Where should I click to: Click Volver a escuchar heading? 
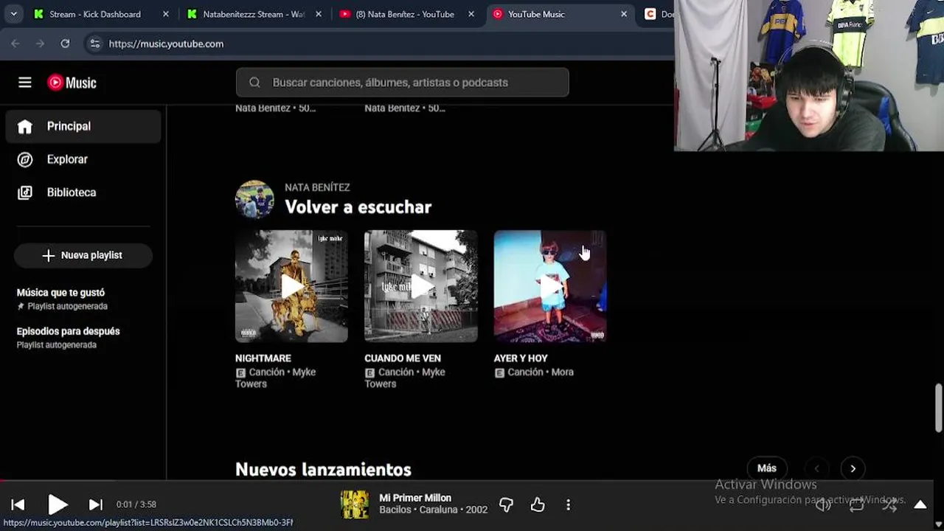click(358, 207)
